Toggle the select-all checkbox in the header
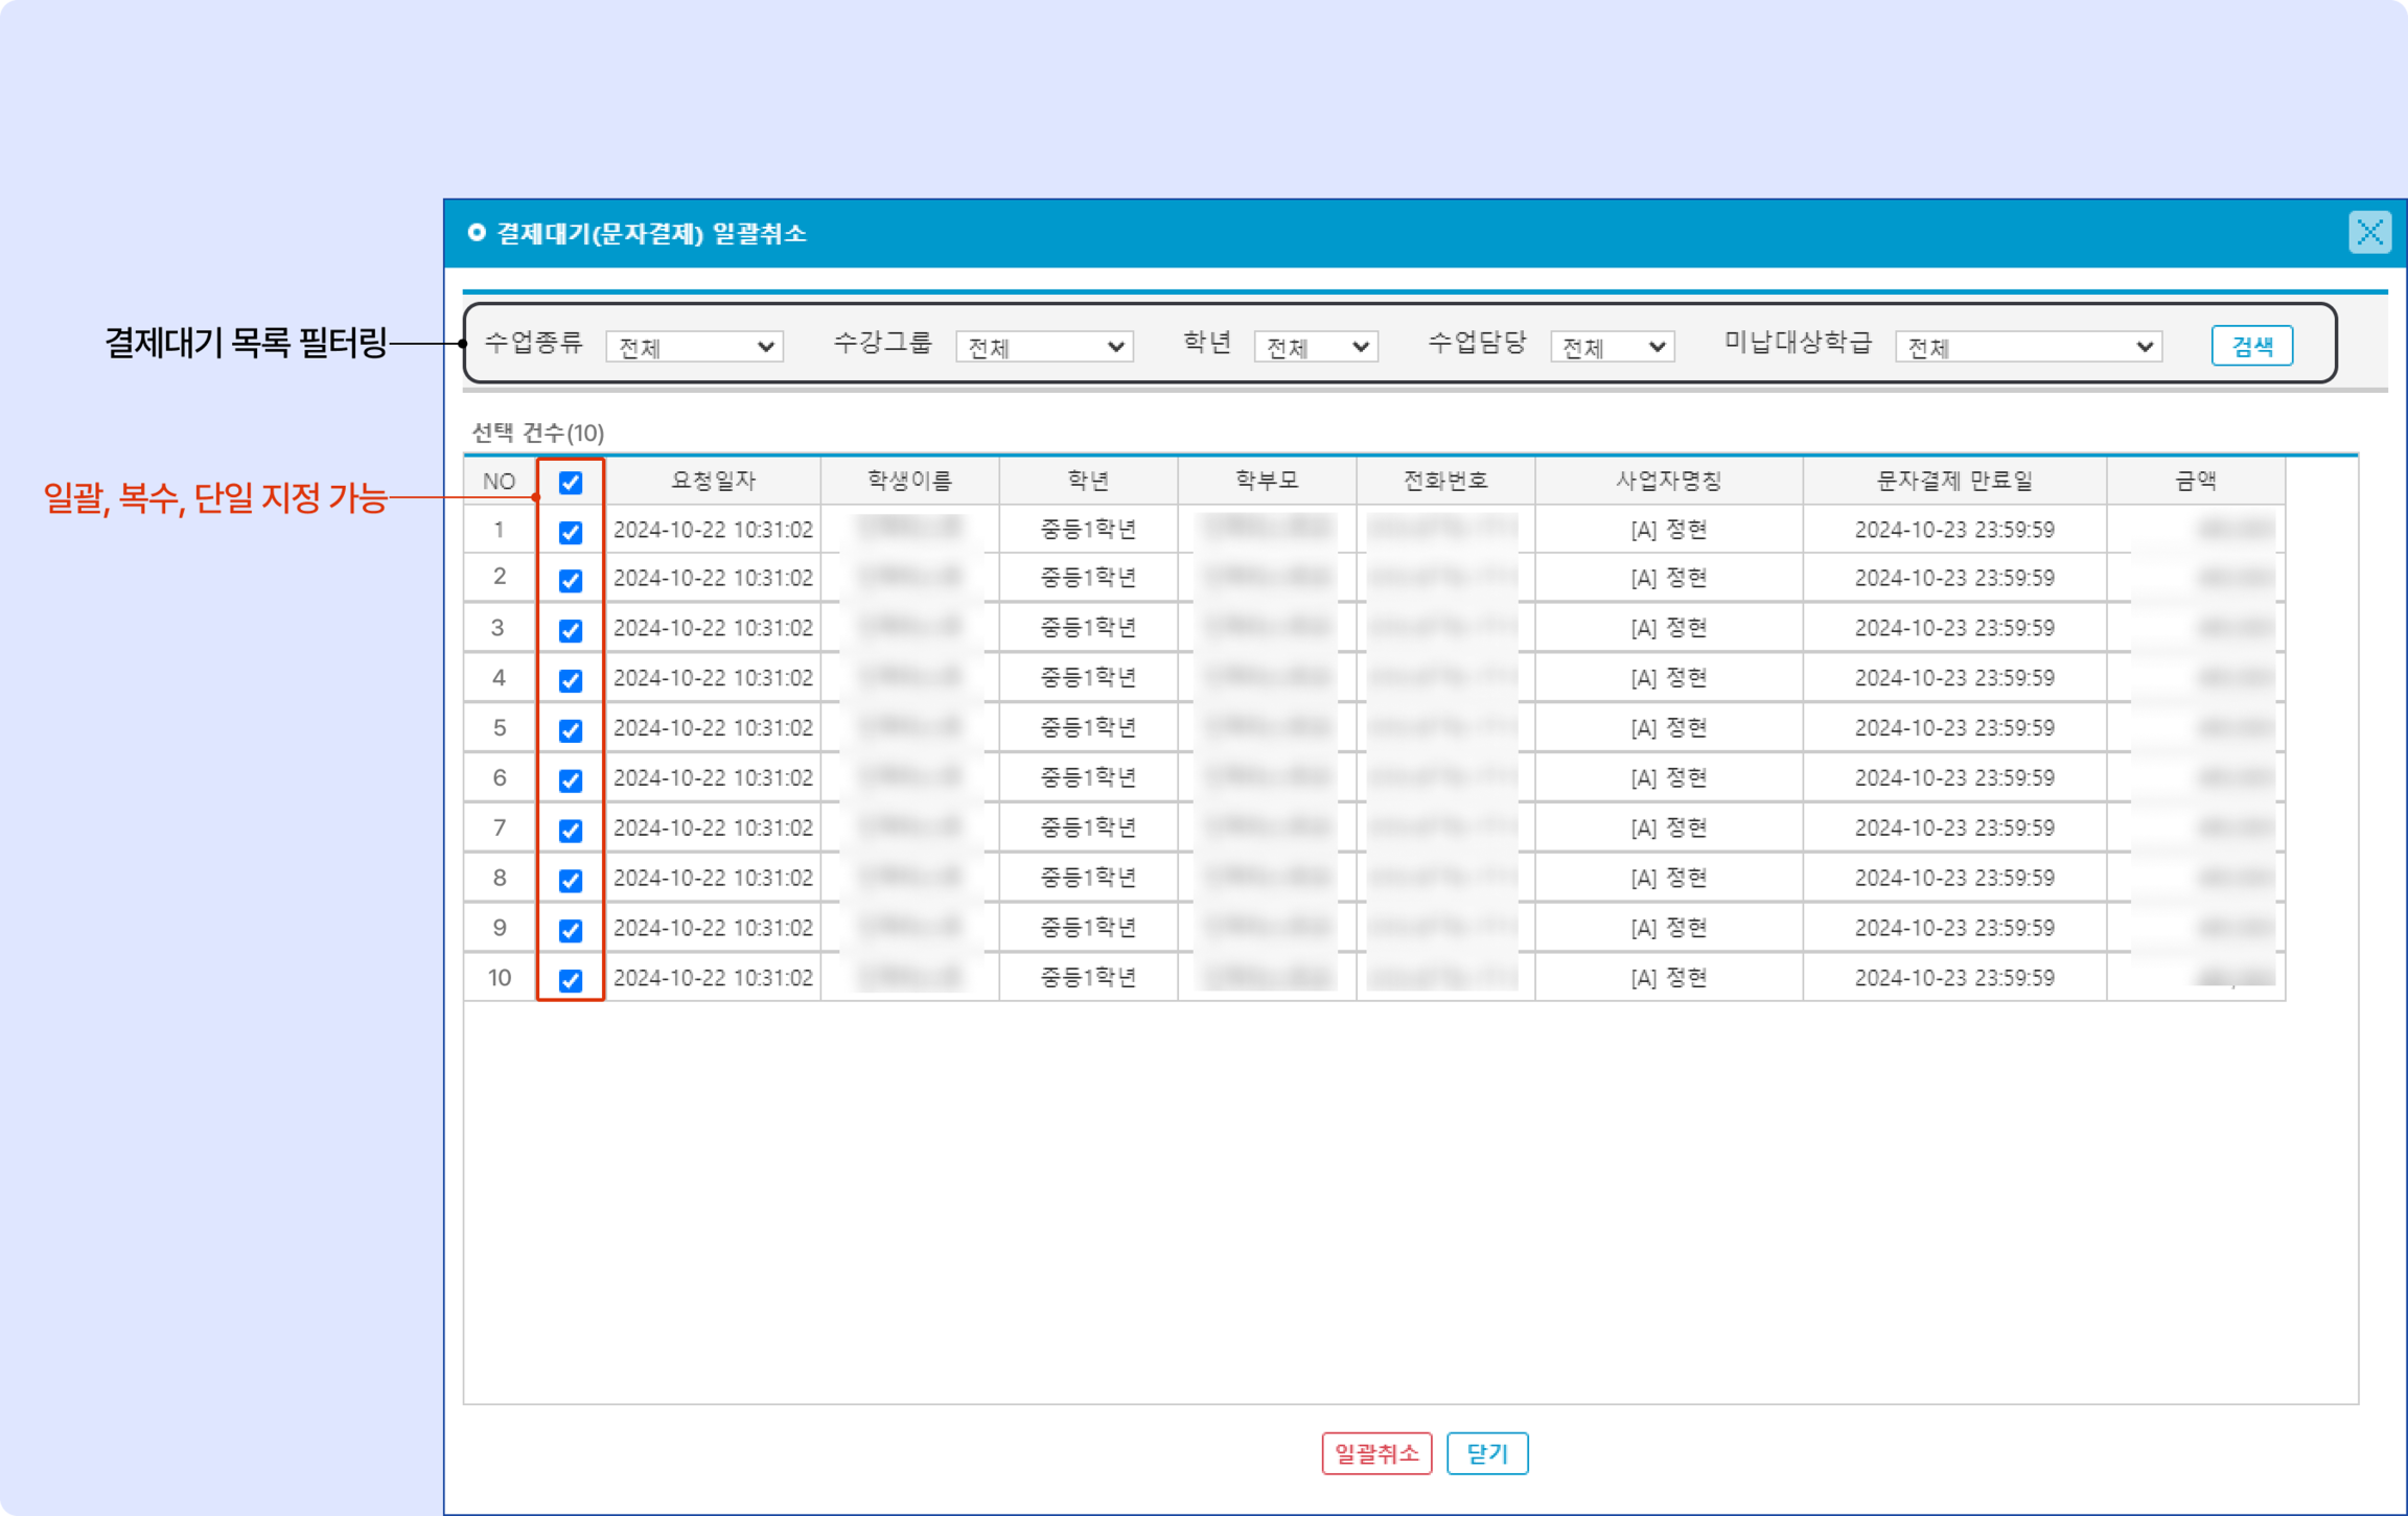 [570, 483]
